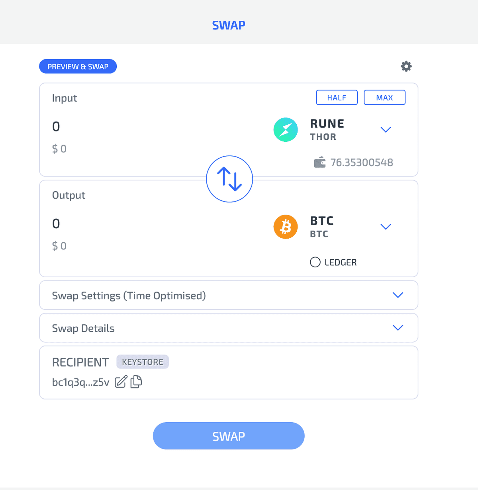This screenshot has height=490, width=478.
Task: Copy the recipient address
Action: (136, 381)
